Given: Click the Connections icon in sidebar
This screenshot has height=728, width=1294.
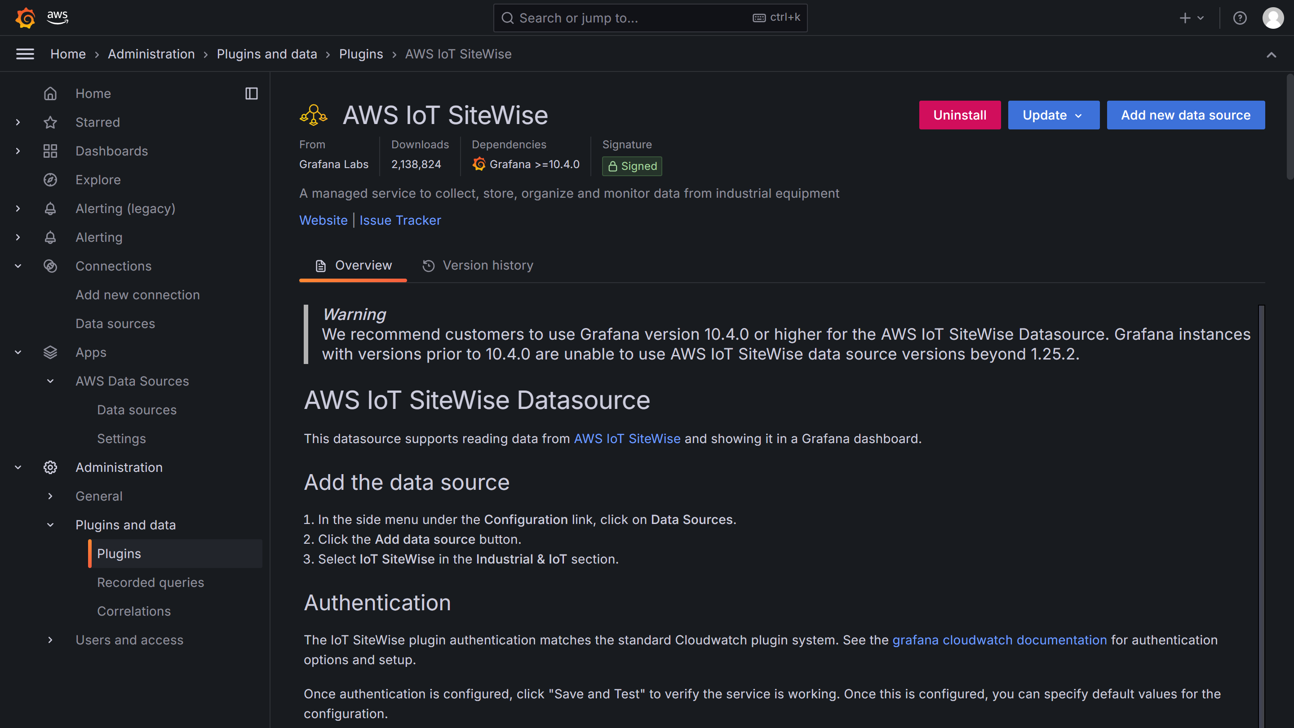Looking at the screenshot, I should pyautogui.click(x=50, y=266).
